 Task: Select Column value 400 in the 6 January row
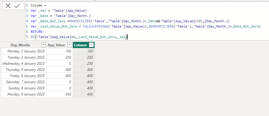tap(84, 76)
